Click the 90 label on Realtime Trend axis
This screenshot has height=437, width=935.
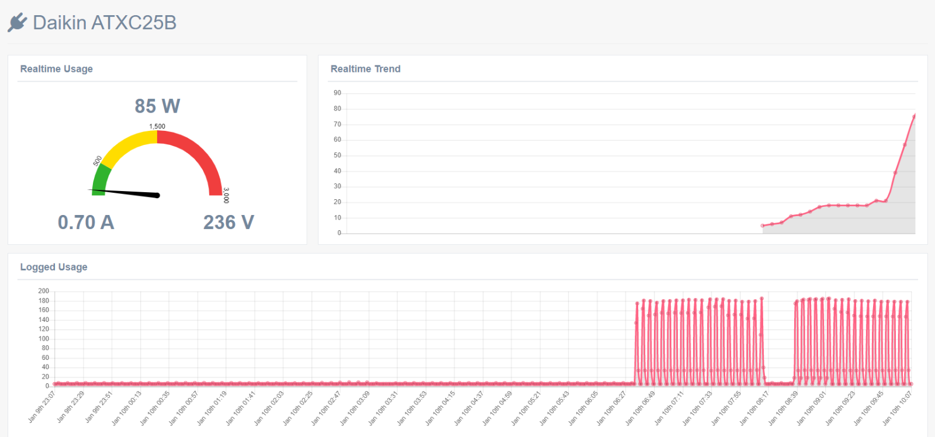click(337, 93)
